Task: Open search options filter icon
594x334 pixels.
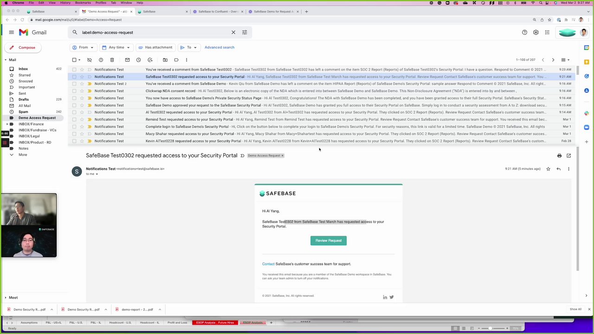Action: (245, 32)
